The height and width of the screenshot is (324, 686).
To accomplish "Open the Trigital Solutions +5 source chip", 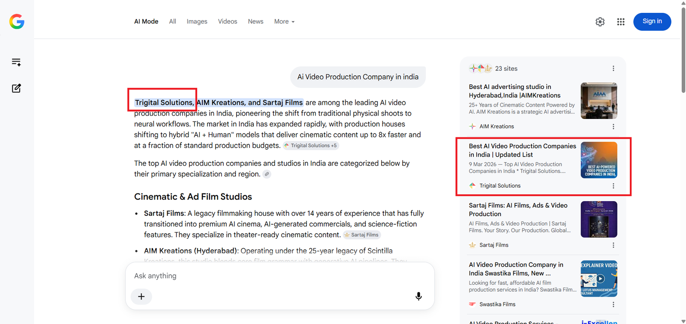I will point(311,146).
